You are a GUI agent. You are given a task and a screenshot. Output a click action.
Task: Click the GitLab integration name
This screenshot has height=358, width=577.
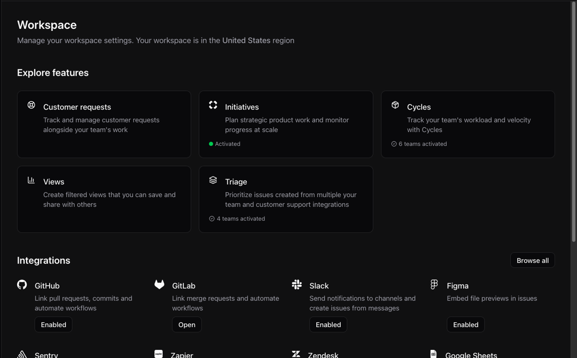(x=184, y=286)
